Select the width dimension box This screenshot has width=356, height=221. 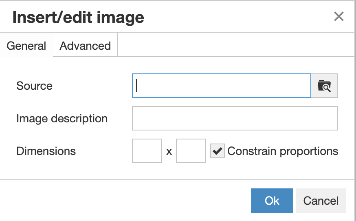pos(147,151)
